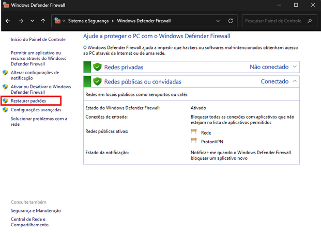
Task: Open Ativar ou Desativar Windows Defender Firewall
Action: [x=41, y=90]
